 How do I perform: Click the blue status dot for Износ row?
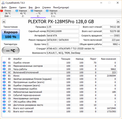(4, 76)
